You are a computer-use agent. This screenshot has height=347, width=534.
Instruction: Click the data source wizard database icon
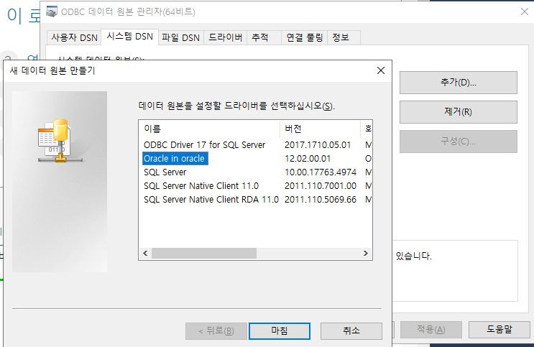coord(60,140)
